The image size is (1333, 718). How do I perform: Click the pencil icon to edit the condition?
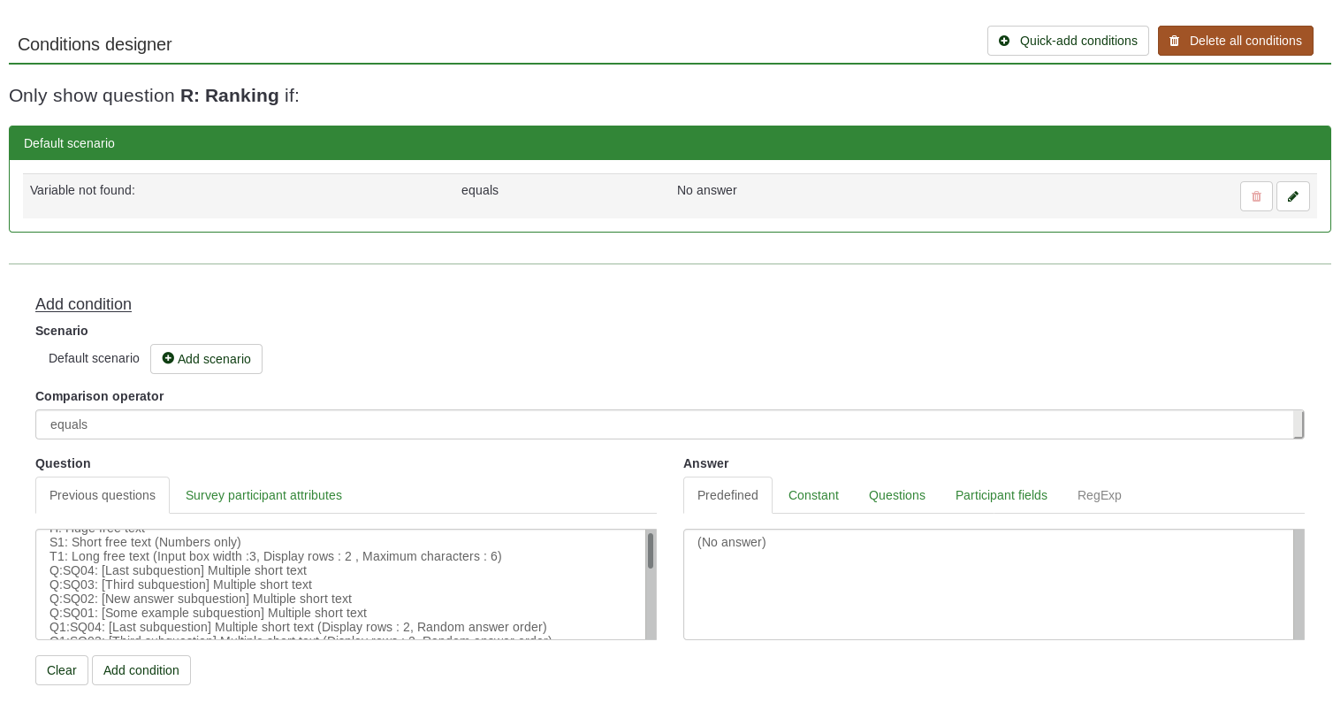(1292, 196)
